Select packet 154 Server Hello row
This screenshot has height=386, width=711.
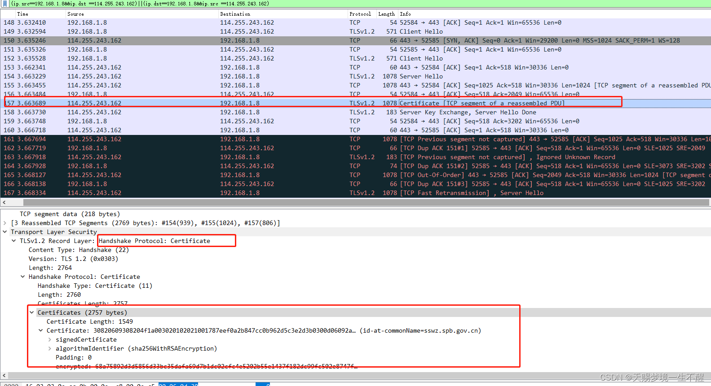(x=355, y=76)
